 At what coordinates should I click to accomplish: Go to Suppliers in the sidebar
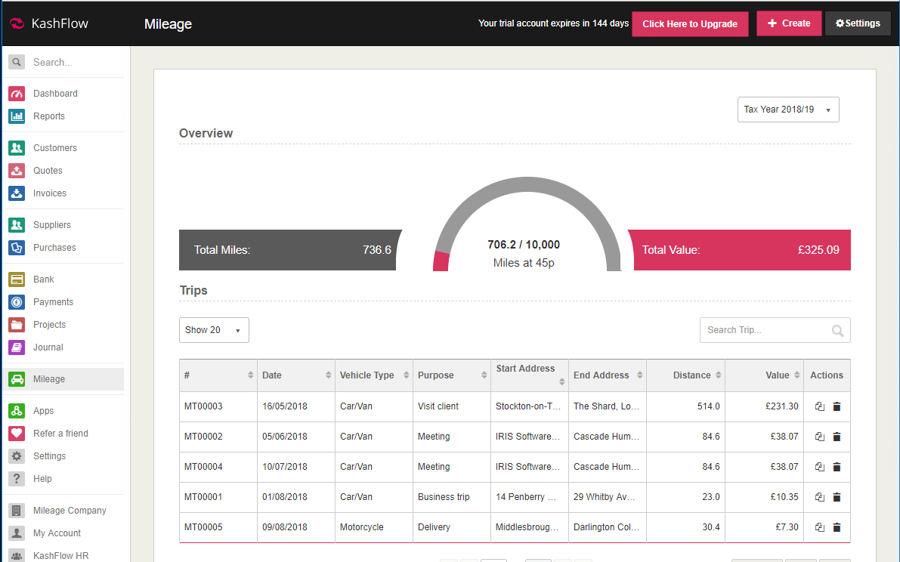click(x=51, y=225)
